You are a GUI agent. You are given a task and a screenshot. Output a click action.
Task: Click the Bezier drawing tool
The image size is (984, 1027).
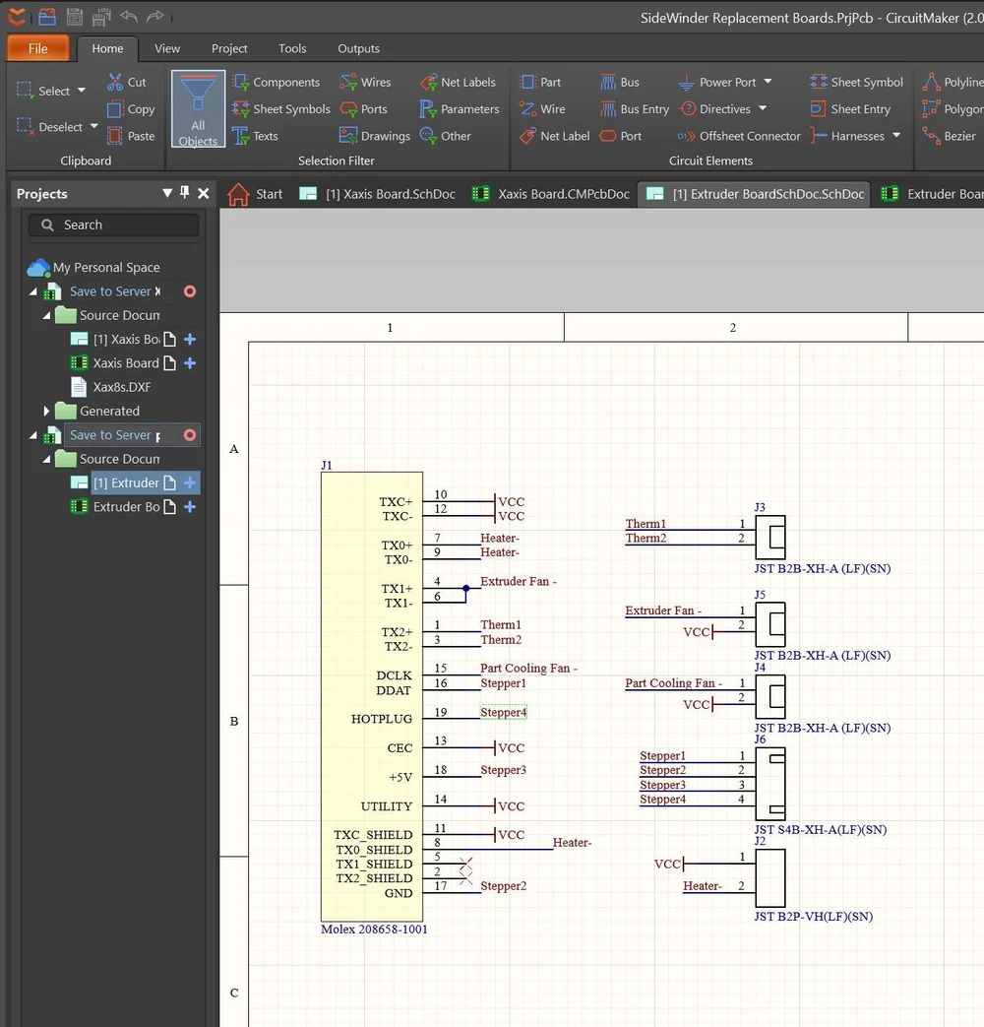[x=950, y=136]
